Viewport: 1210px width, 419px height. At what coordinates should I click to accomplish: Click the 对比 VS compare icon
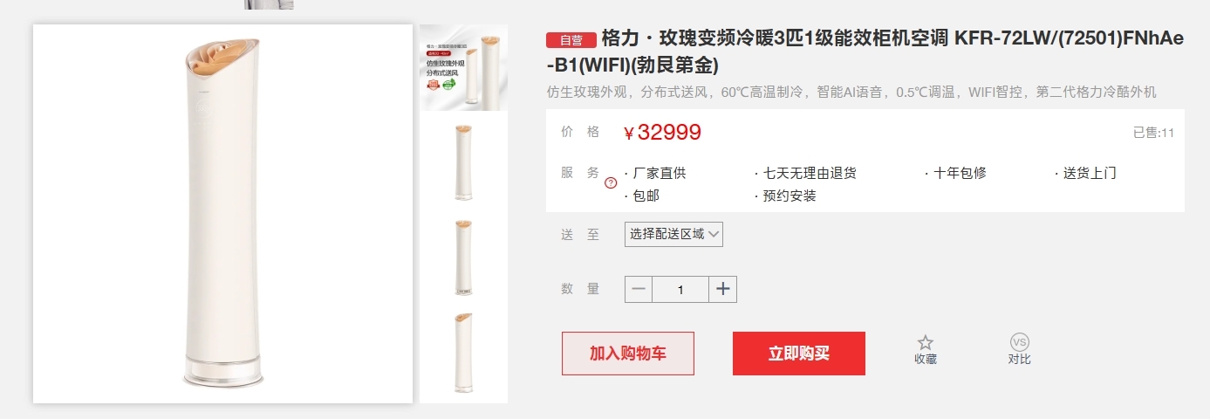pyautogui.click(x=1020, y=342)
